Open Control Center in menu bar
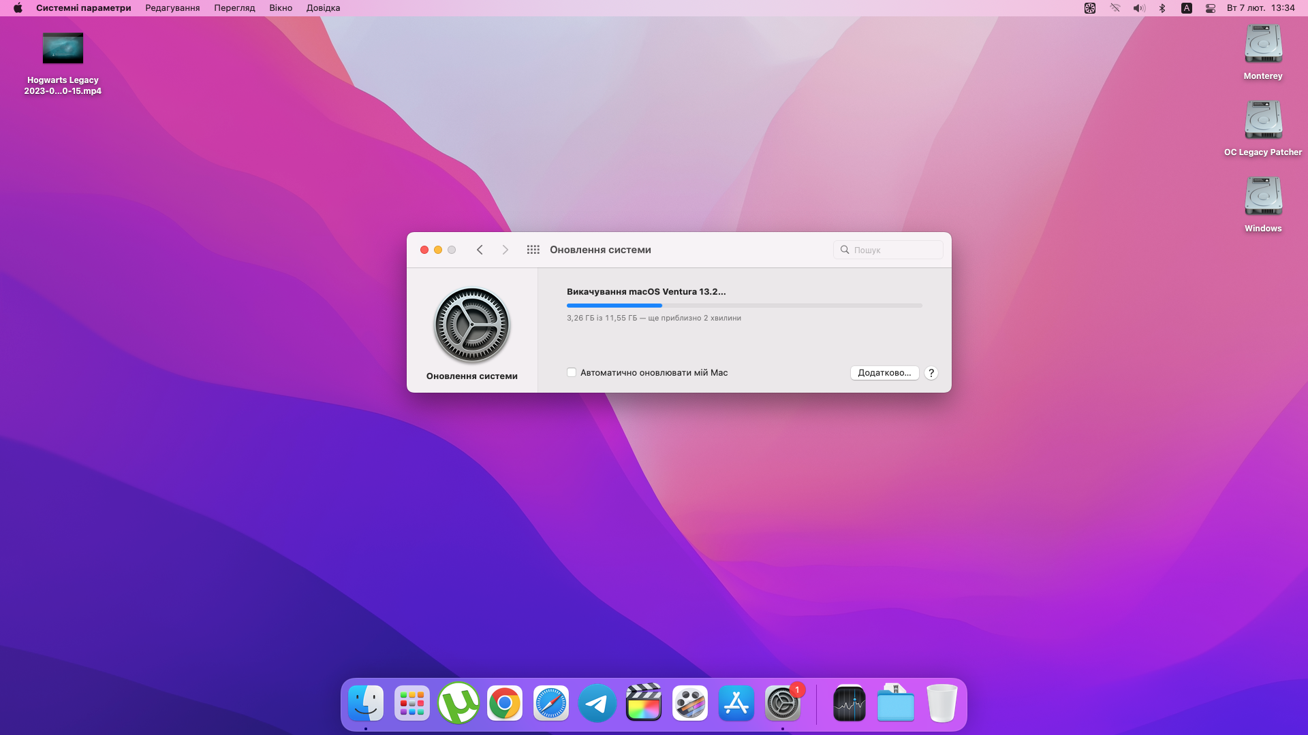Viewport: 1308px width, 735px height. pos(1211,8)
